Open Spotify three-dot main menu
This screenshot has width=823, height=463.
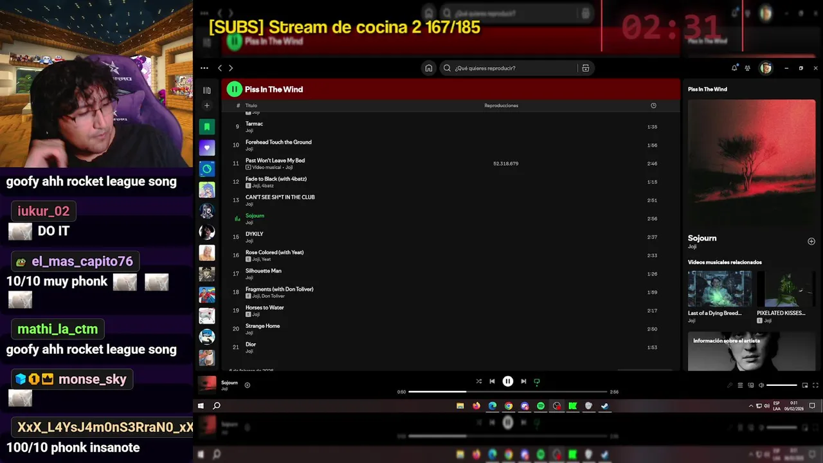click(x=204, y=68)
